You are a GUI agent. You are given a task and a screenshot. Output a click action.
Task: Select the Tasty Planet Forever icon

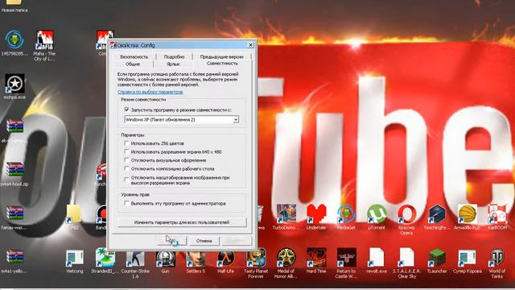[256, 258]
